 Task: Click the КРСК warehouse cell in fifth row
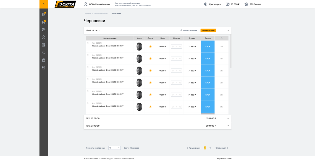[x=208, y=95]
